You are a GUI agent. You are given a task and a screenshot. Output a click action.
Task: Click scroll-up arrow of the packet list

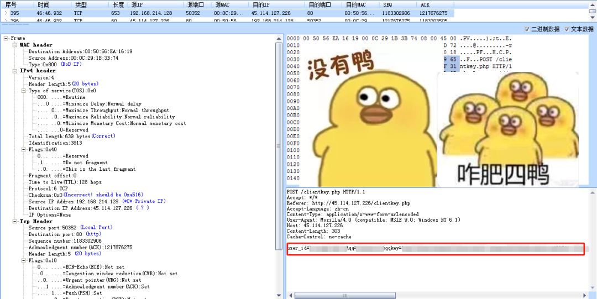[x=593, y=5]
